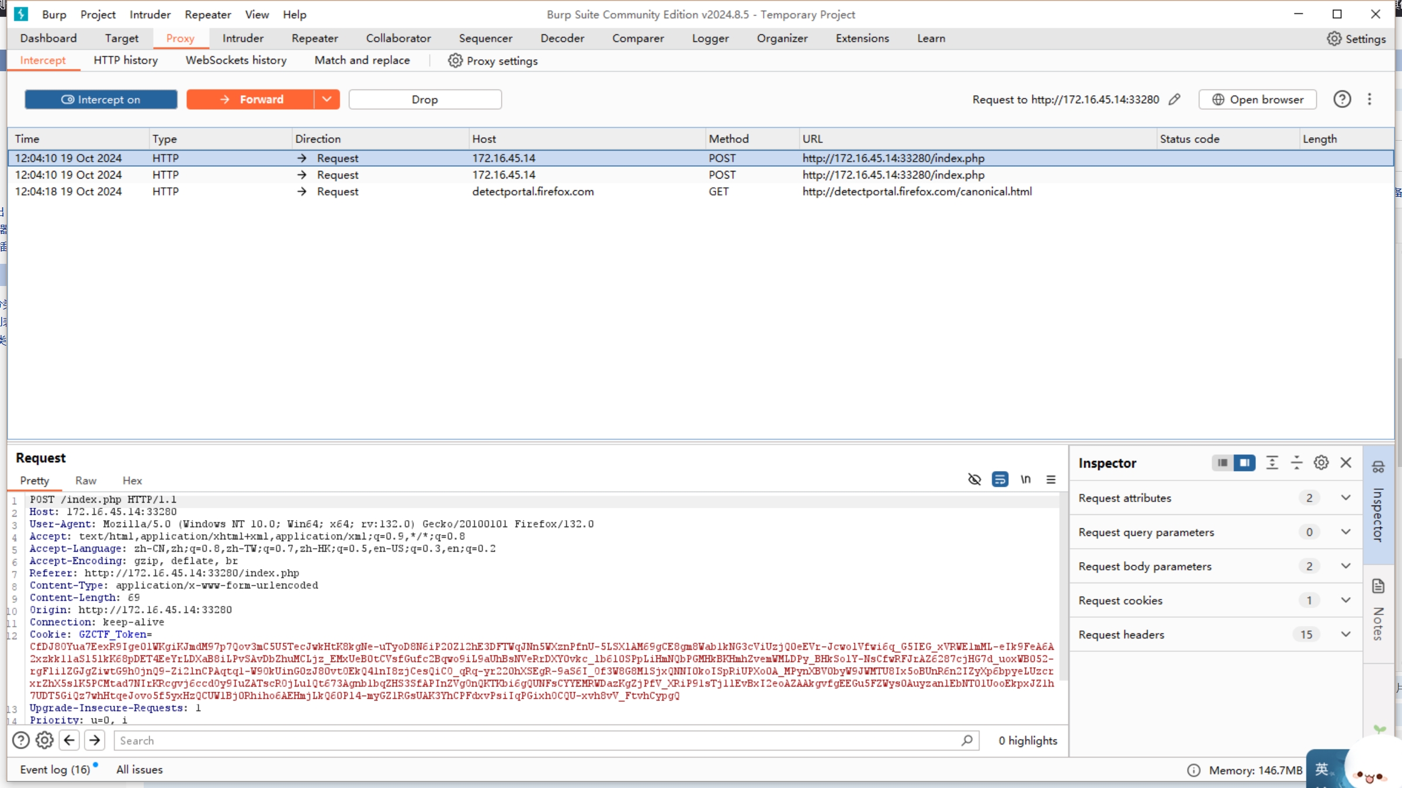Open the Repeater menu in the menu bar
Image resolution: width=1402 pixels, height=788 pixels.
point(207,14)
